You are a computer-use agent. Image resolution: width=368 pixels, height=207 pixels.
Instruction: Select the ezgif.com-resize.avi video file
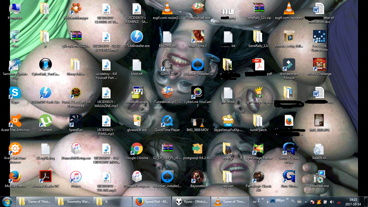tap(289, 11)
